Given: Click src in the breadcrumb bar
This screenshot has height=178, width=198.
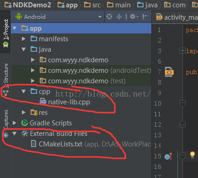Looking at the screenshot, I should pyautogui.click(x=92, y=5).
